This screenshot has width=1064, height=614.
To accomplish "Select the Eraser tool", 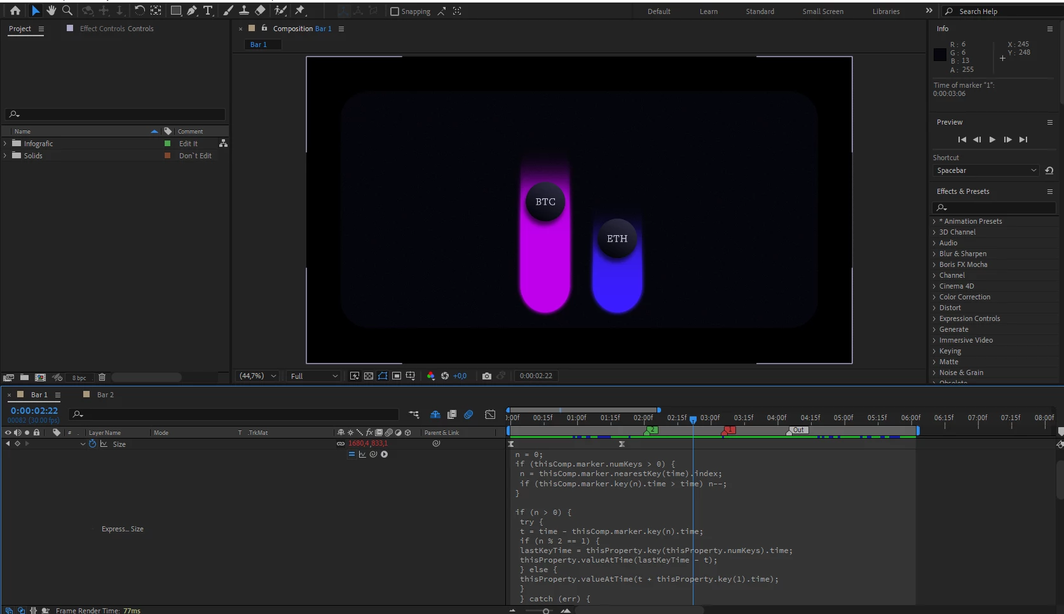I will pyautogui.click(x=260, y=11).
